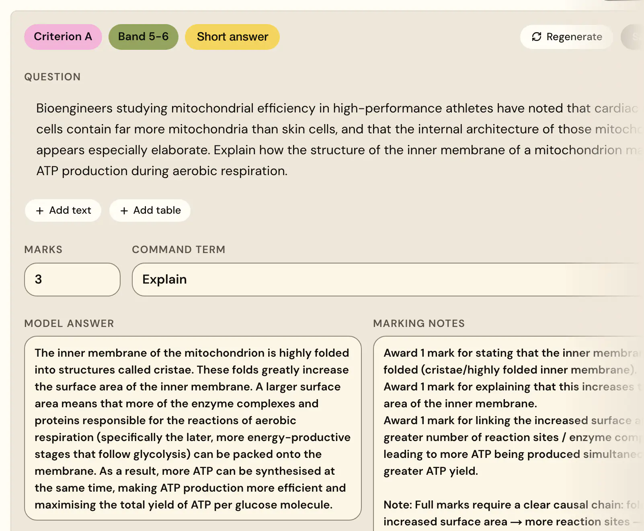Click the 'greater ATP yield.' text in marking notes
This screenshot has height=531, width=644.
431,471
